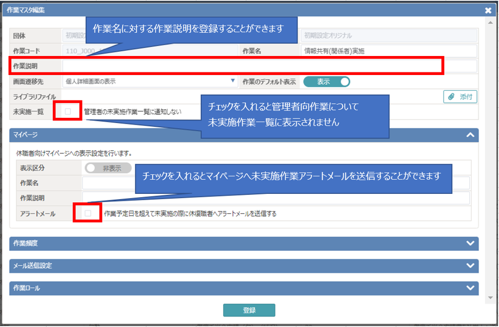Click the マイページ 作業名 input field
The height and width of the screenshot is (327, 499).
click(x=275, y=183)
